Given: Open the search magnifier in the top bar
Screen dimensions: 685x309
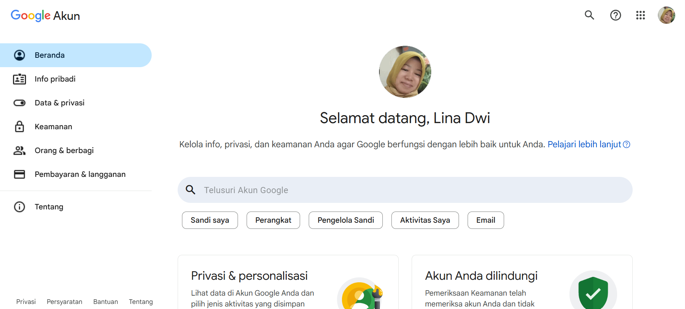Looking at the screenshot, I should point(589,15).
